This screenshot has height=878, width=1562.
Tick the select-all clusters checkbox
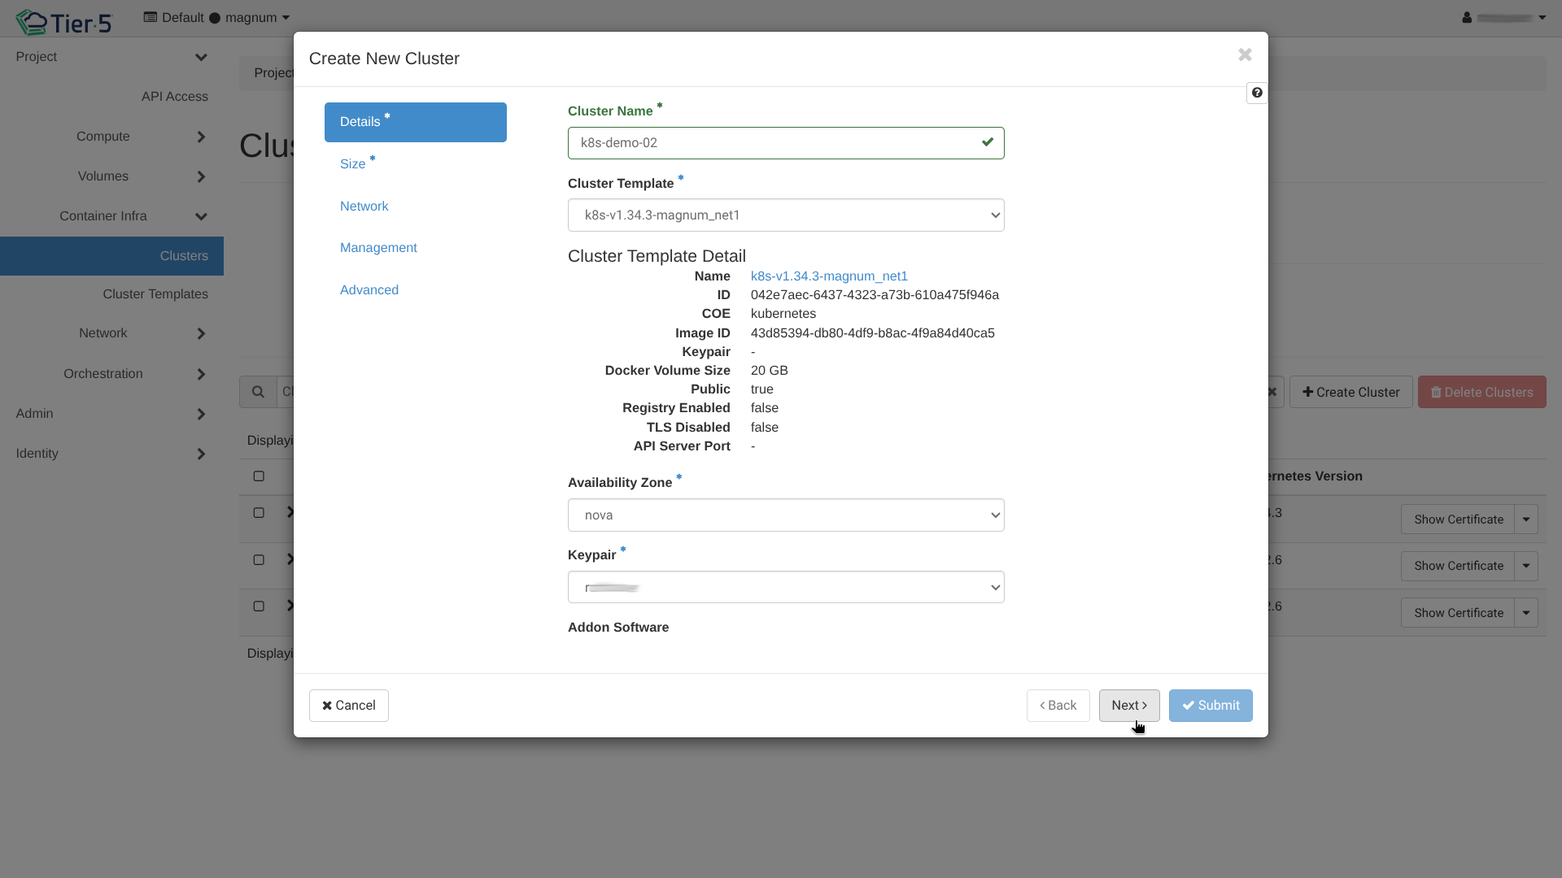tap(259, 476)
